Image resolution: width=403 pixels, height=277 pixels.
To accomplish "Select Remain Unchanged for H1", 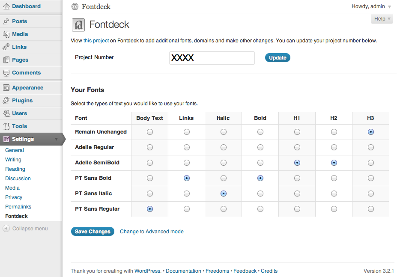I will (297, 132).
